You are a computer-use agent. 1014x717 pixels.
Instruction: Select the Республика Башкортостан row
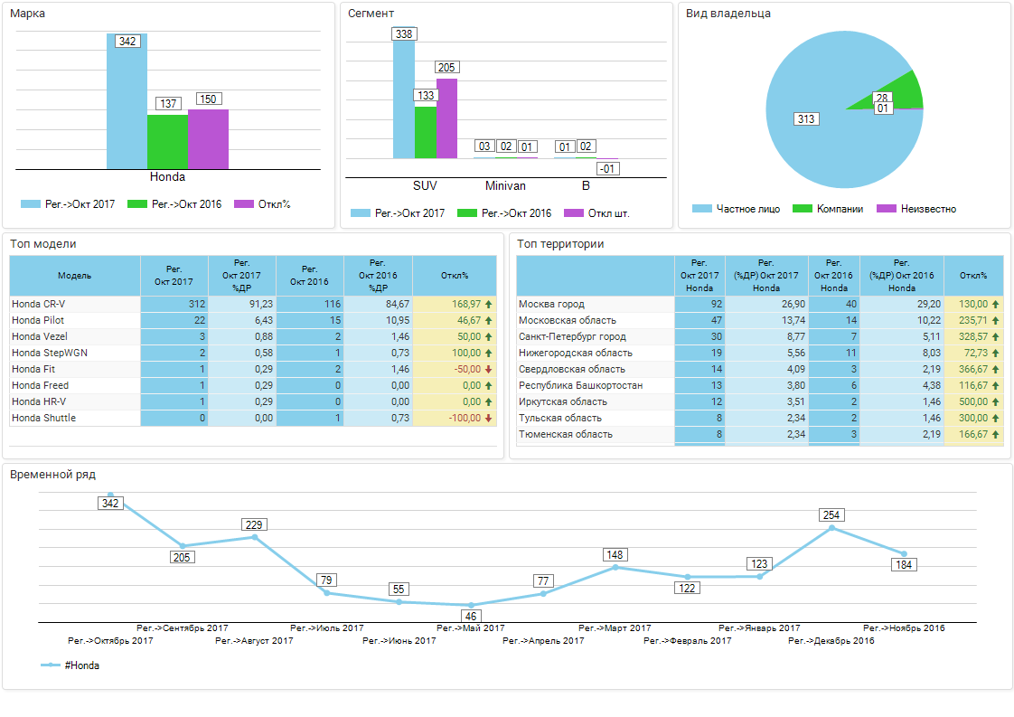click(x=760, y=385)
